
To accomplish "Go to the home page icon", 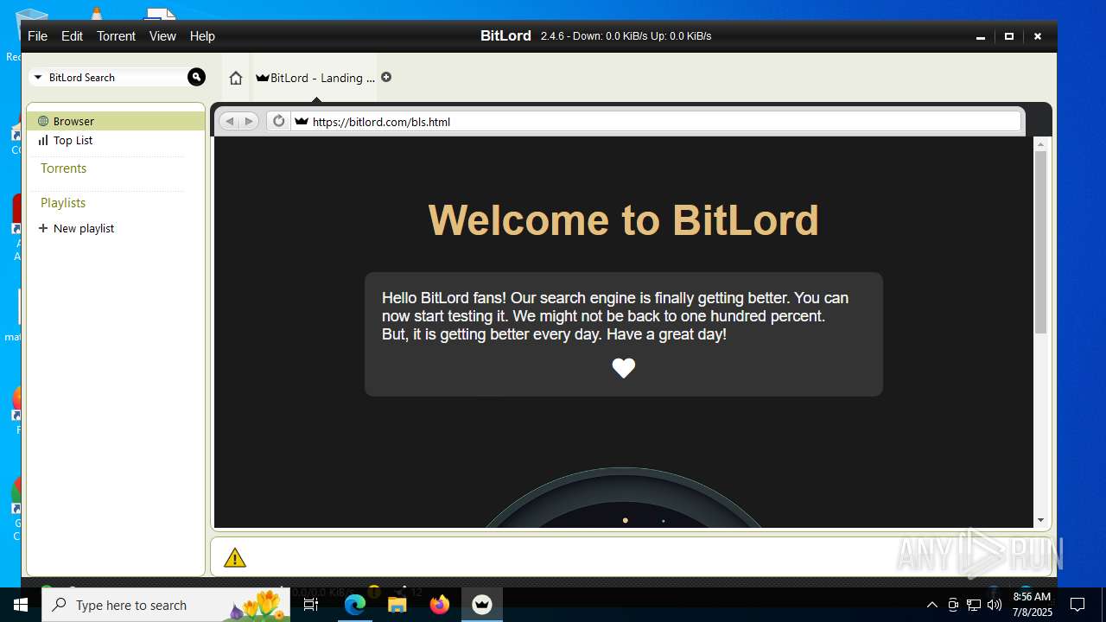I will (x=236, y=78).
